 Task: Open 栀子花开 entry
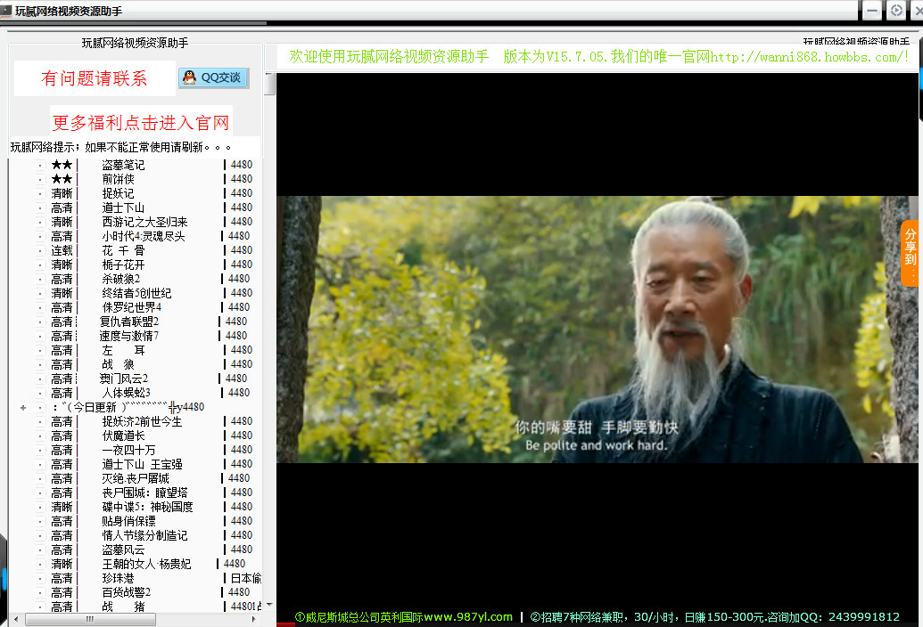click(123, 265)
